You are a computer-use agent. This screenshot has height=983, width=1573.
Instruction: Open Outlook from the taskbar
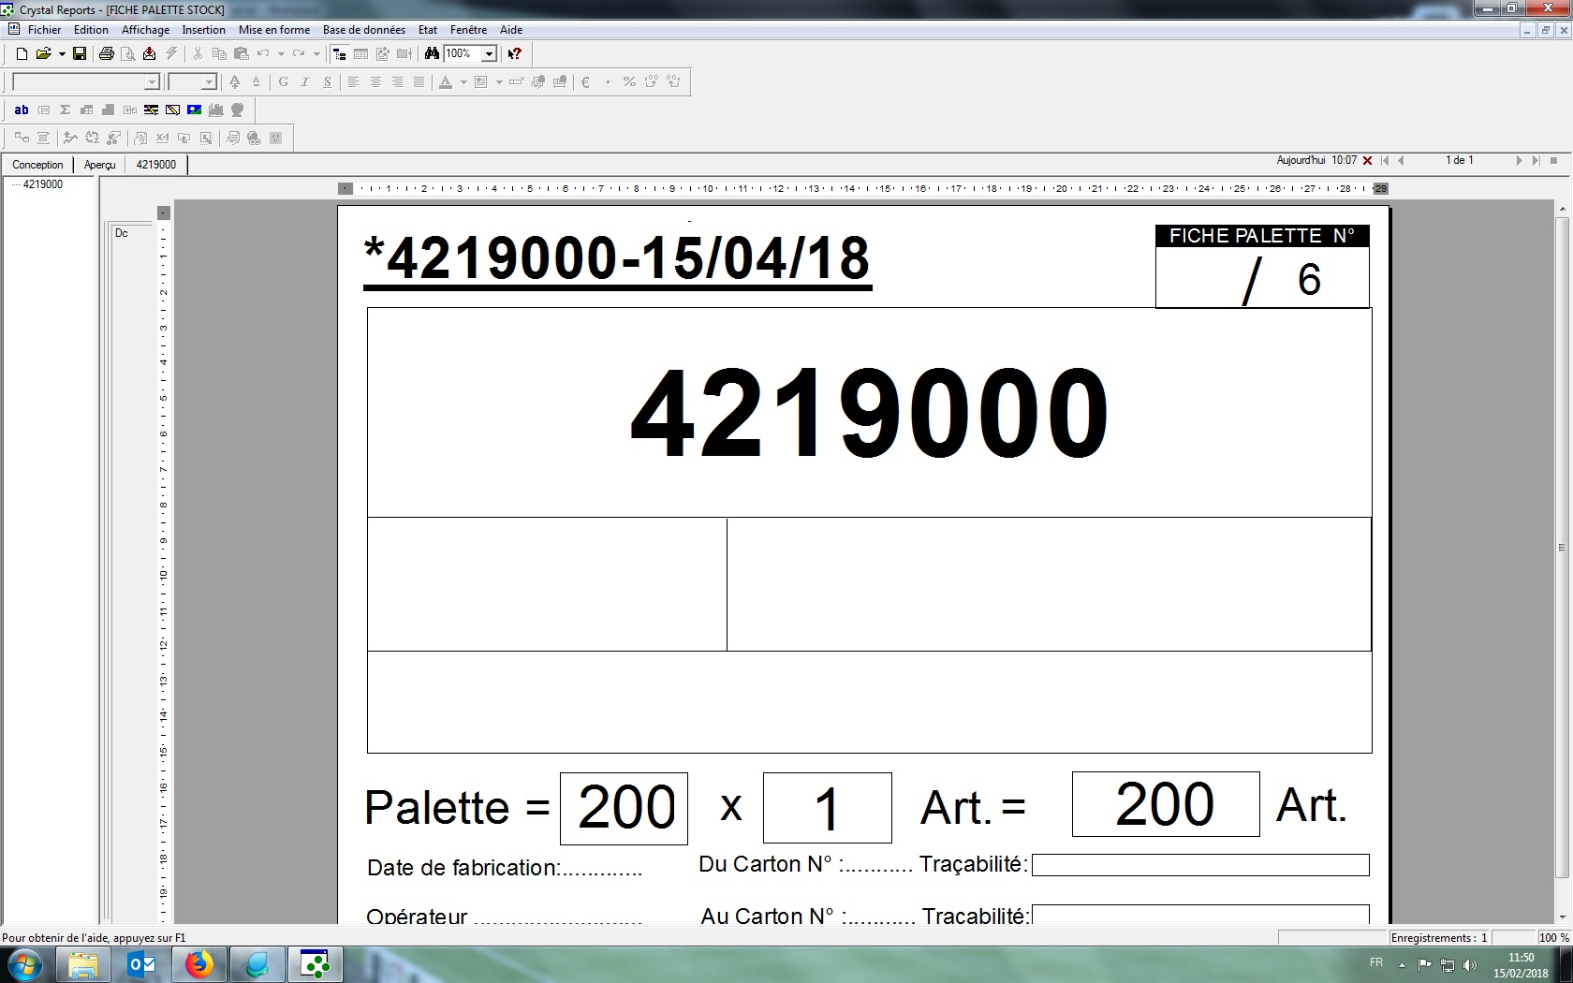pos(141,964)
